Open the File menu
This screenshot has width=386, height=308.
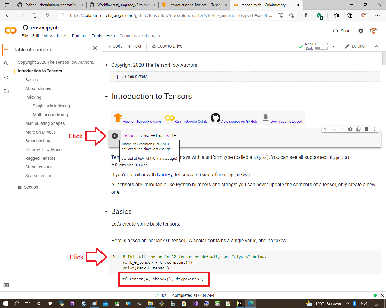tap(25, 36)
